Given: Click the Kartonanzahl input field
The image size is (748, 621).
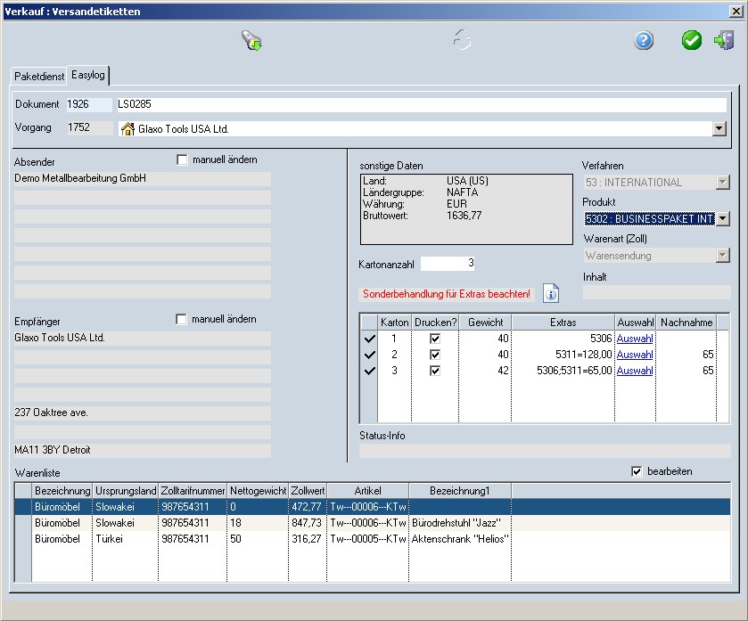Looking at the screenshot, I should pos(448,264).
